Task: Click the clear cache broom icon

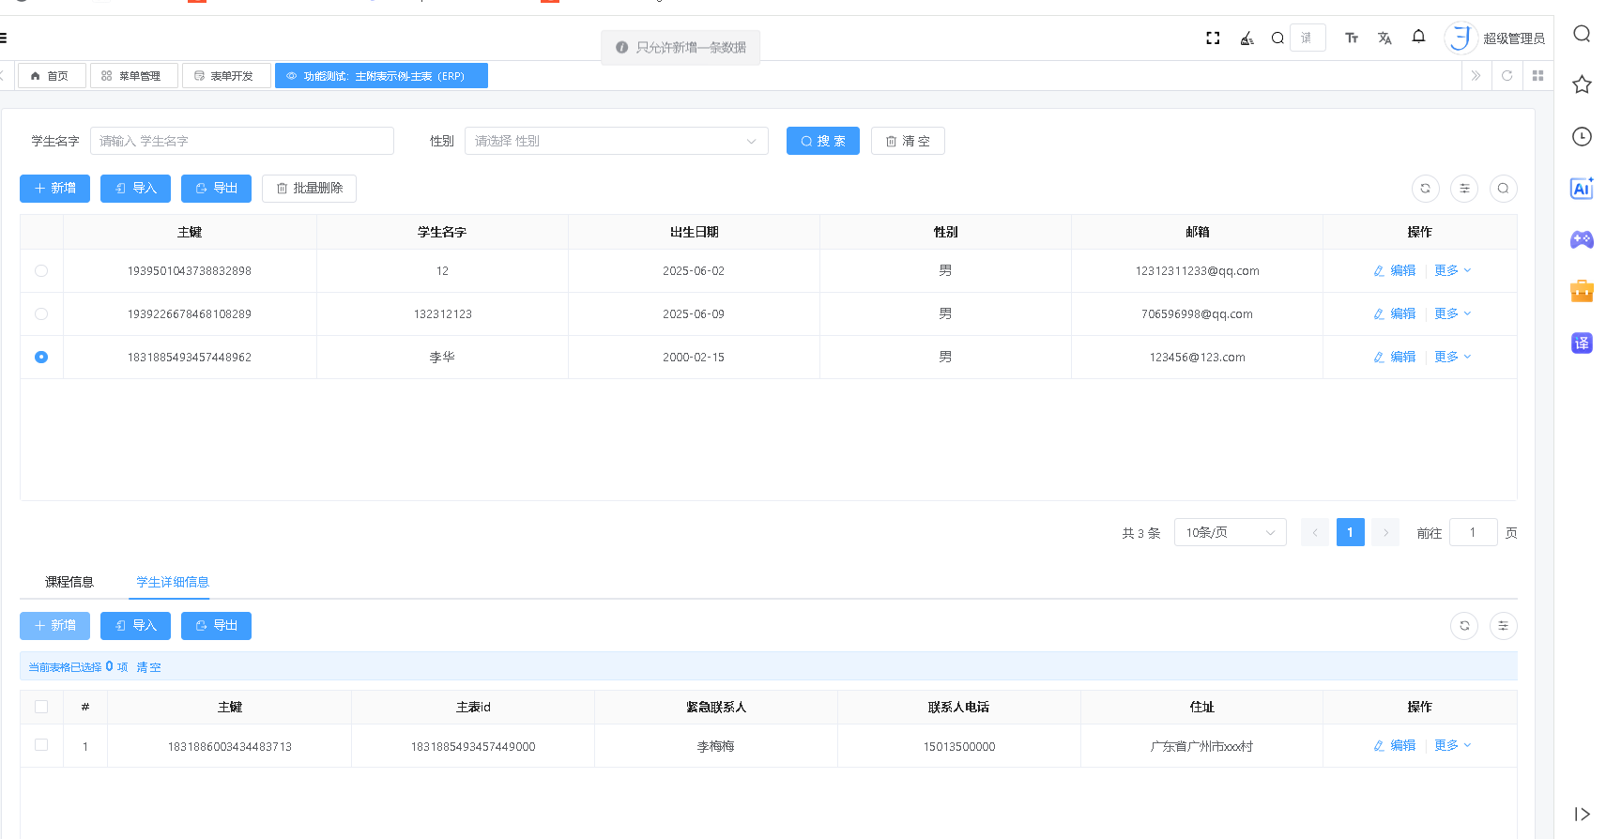Action: tap(1247, 38)
